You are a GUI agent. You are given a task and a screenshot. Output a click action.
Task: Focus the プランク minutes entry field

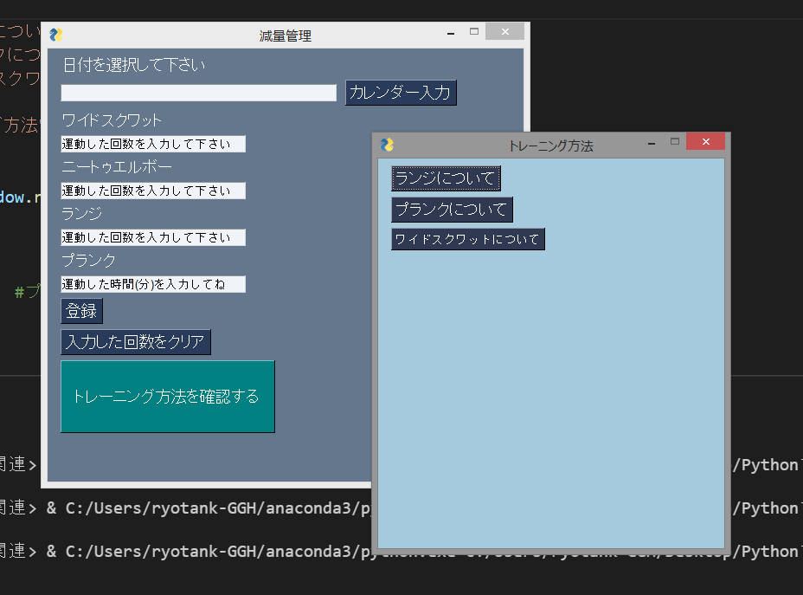[x=152, y=284]
